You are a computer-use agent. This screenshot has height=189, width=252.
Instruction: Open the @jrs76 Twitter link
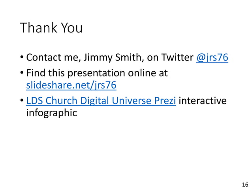click(212, 58)
